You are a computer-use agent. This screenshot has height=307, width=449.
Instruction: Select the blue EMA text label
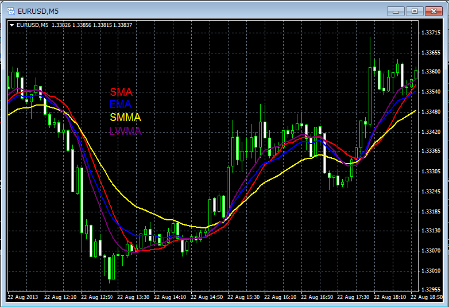pyautogui.click(x=121, y=104)
